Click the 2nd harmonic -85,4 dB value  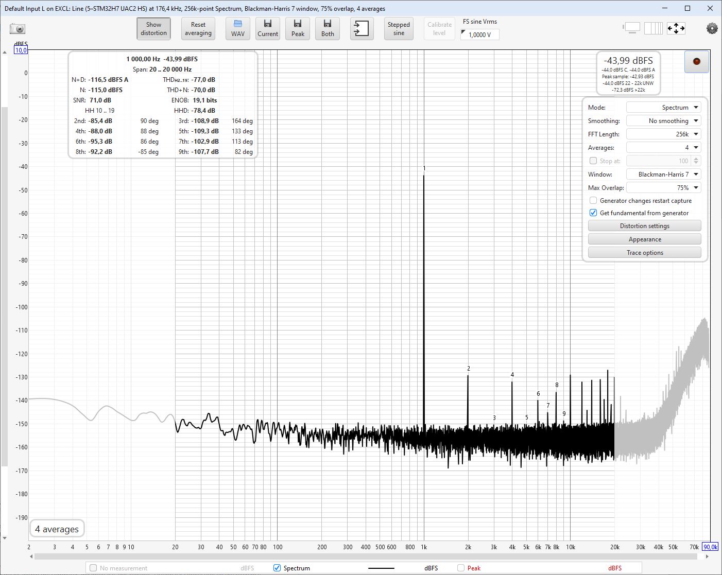point(100,121)
